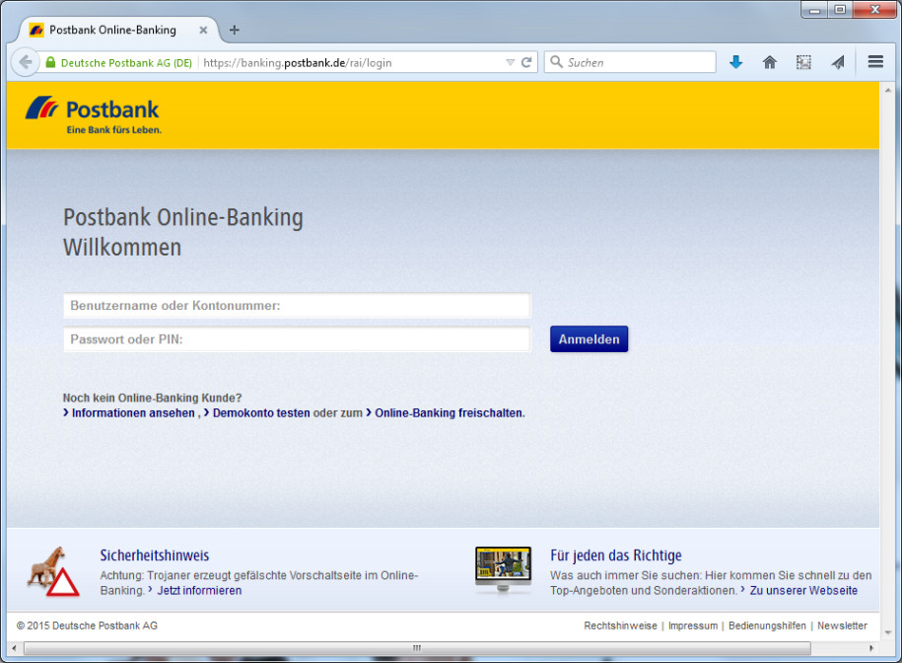902x663 pixels.
Task: Click the Trojan horse warning icon
Action: [x=53, y=571]
